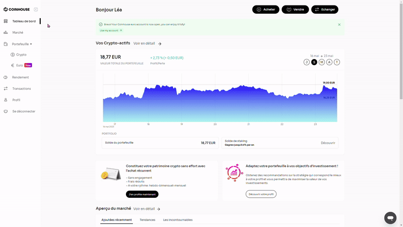Open Profil menu item
Image resolution: width=403 pixels, height=227 pixels.
[x=16, y=100]
